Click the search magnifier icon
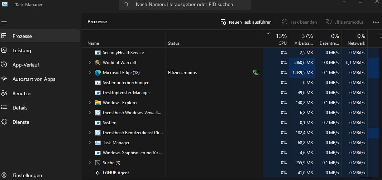382x180 pixels. (126, 4)
